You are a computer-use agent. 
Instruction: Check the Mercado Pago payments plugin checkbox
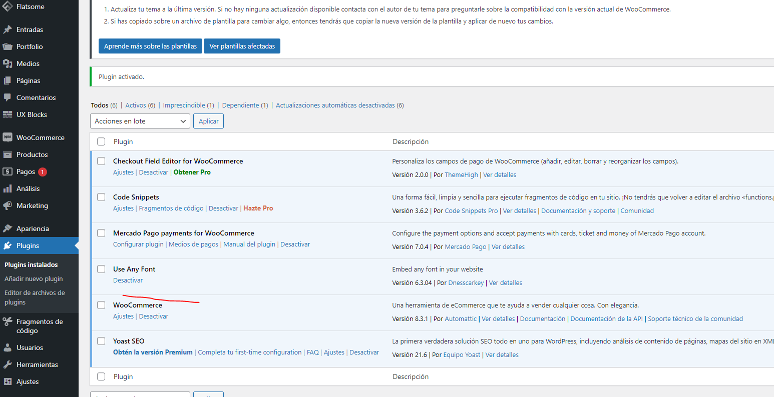click(x=101, y=233)
